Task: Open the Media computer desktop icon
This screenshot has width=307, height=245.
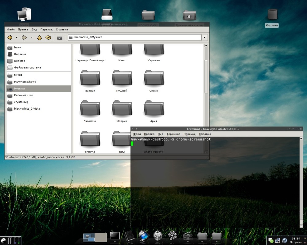Action: [24, 14]
